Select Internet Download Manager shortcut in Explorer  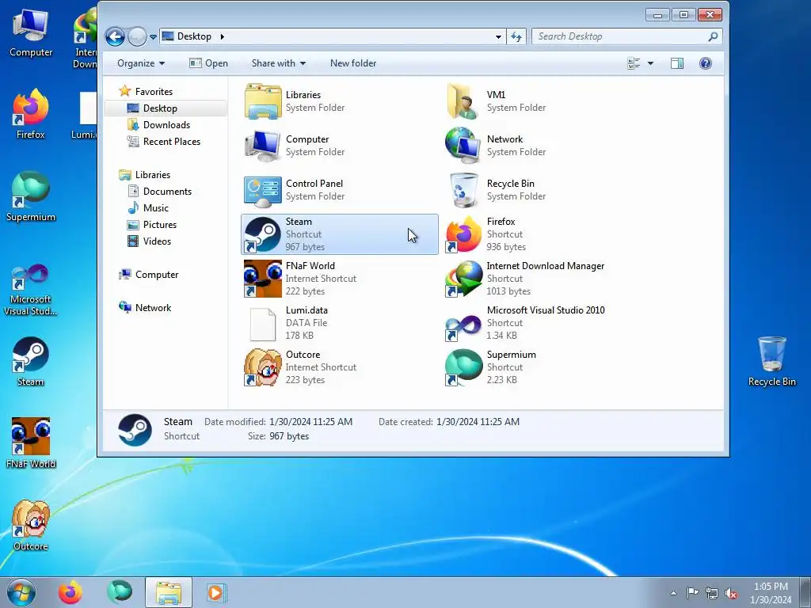point(540,279)
